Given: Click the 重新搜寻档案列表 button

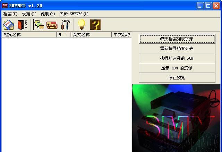Looking at the screenshot, I should pos(177,49).
